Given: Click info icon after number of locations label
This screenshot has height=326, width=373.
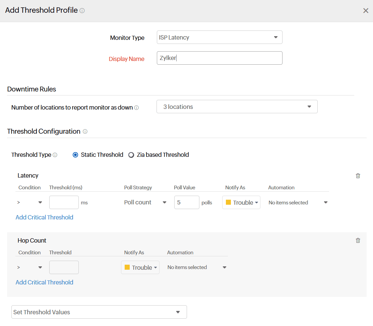Looking at the screenshot, I should [x=136, y=108].
